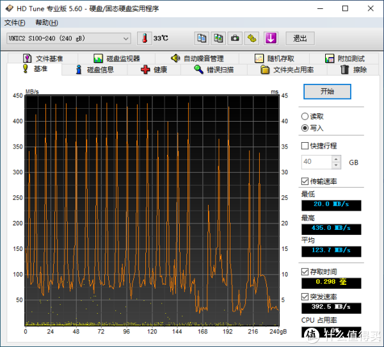384x347 pixels.
Task: Minimize the HD Tune window
Action: point(320,8)
